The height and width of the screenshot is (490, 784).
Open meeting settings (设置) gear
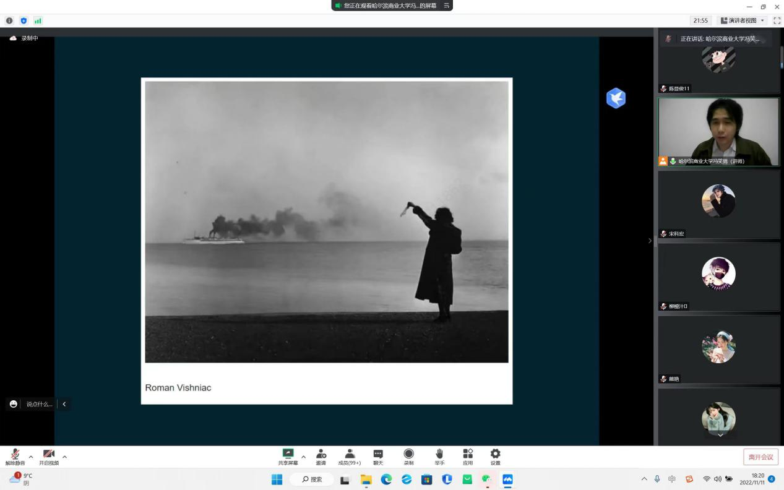tap(495, 457)
